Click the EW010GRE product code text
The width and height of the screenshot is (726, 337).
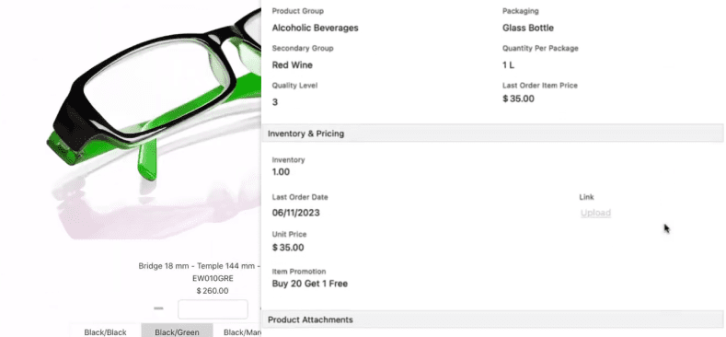click(213, 279)
